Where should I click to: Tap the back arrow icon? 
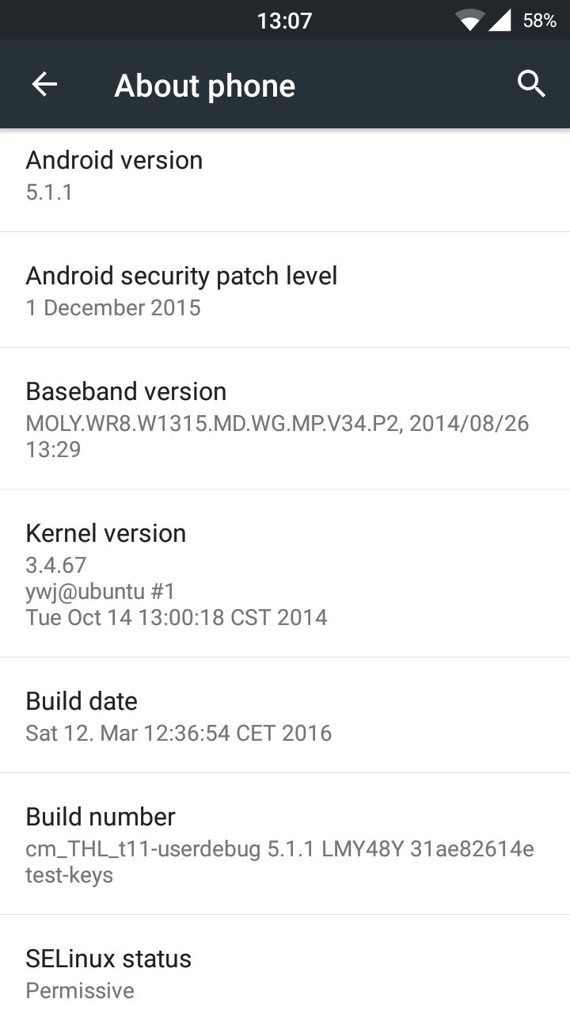(44, 84)
